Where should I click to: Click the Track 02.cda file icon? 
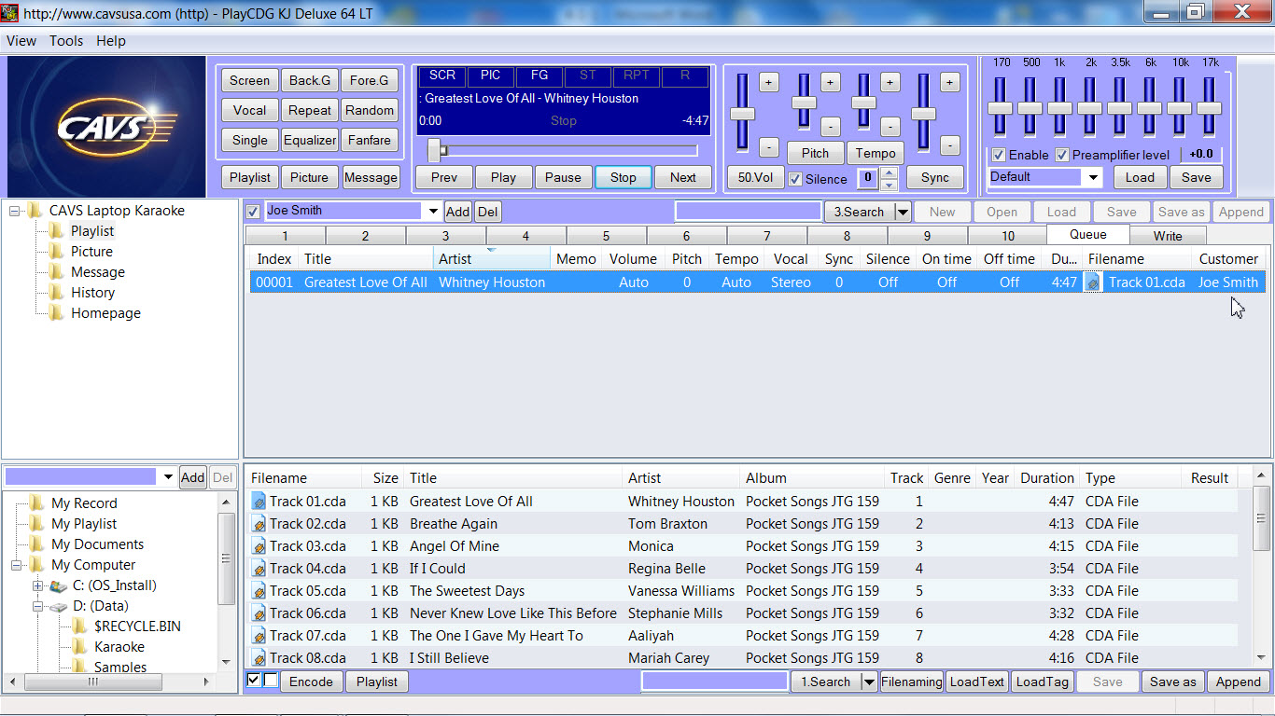259,524
